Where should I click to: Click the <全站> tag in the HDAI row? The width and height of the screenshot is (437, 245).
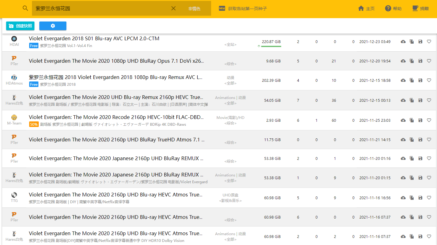(230, 45)
